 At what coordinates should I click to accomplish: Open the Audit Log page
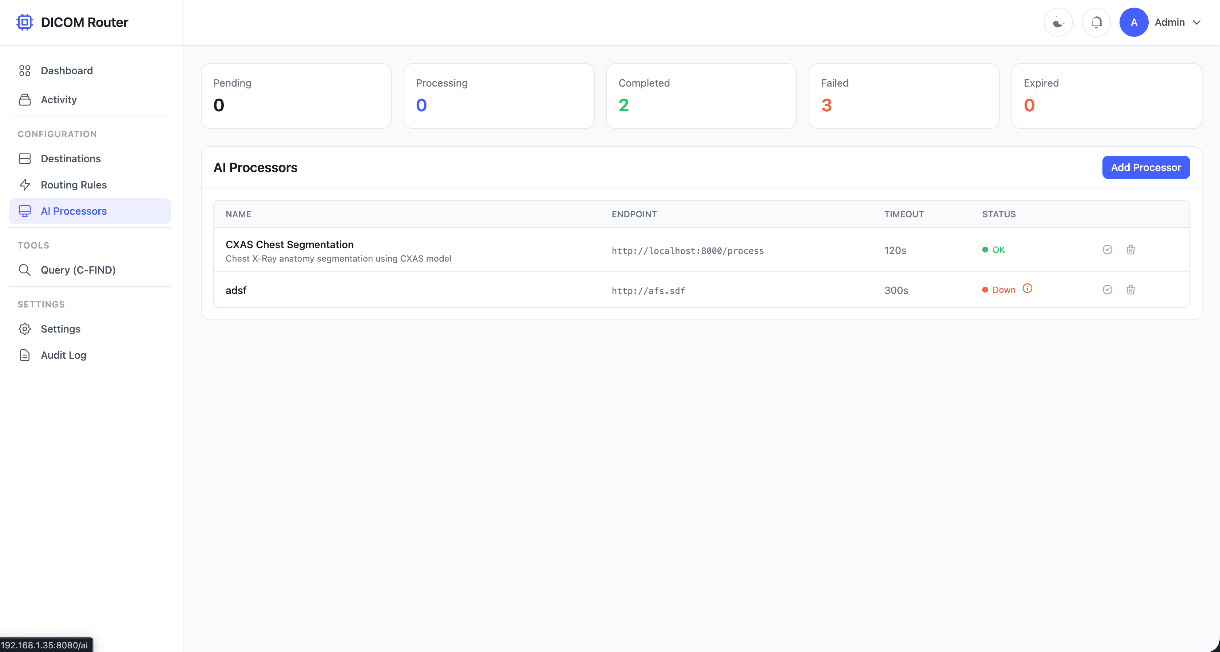click(x=63, y=355)
